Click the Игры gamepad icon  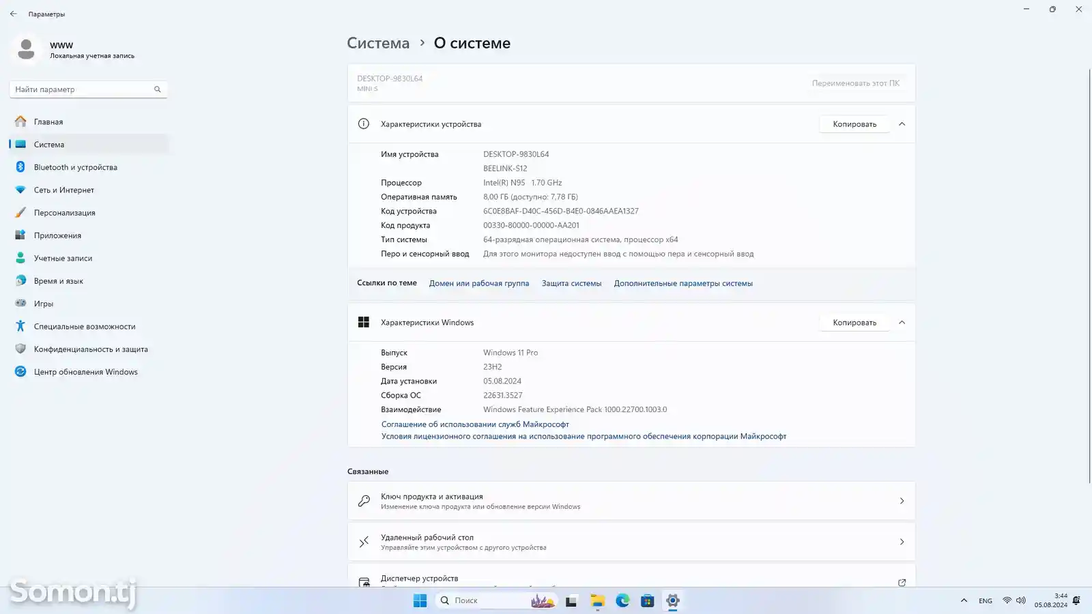point(20,303)
